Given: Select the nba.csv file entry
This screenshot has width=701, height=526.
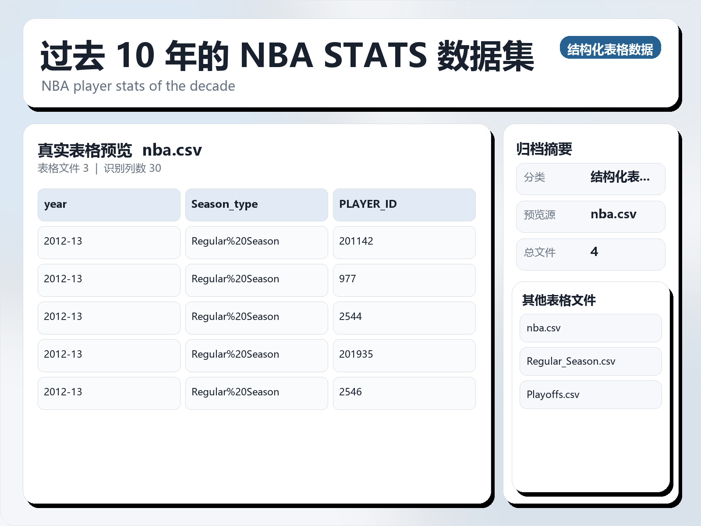Looking at the screenshot, I should click(x=590, y=327).
